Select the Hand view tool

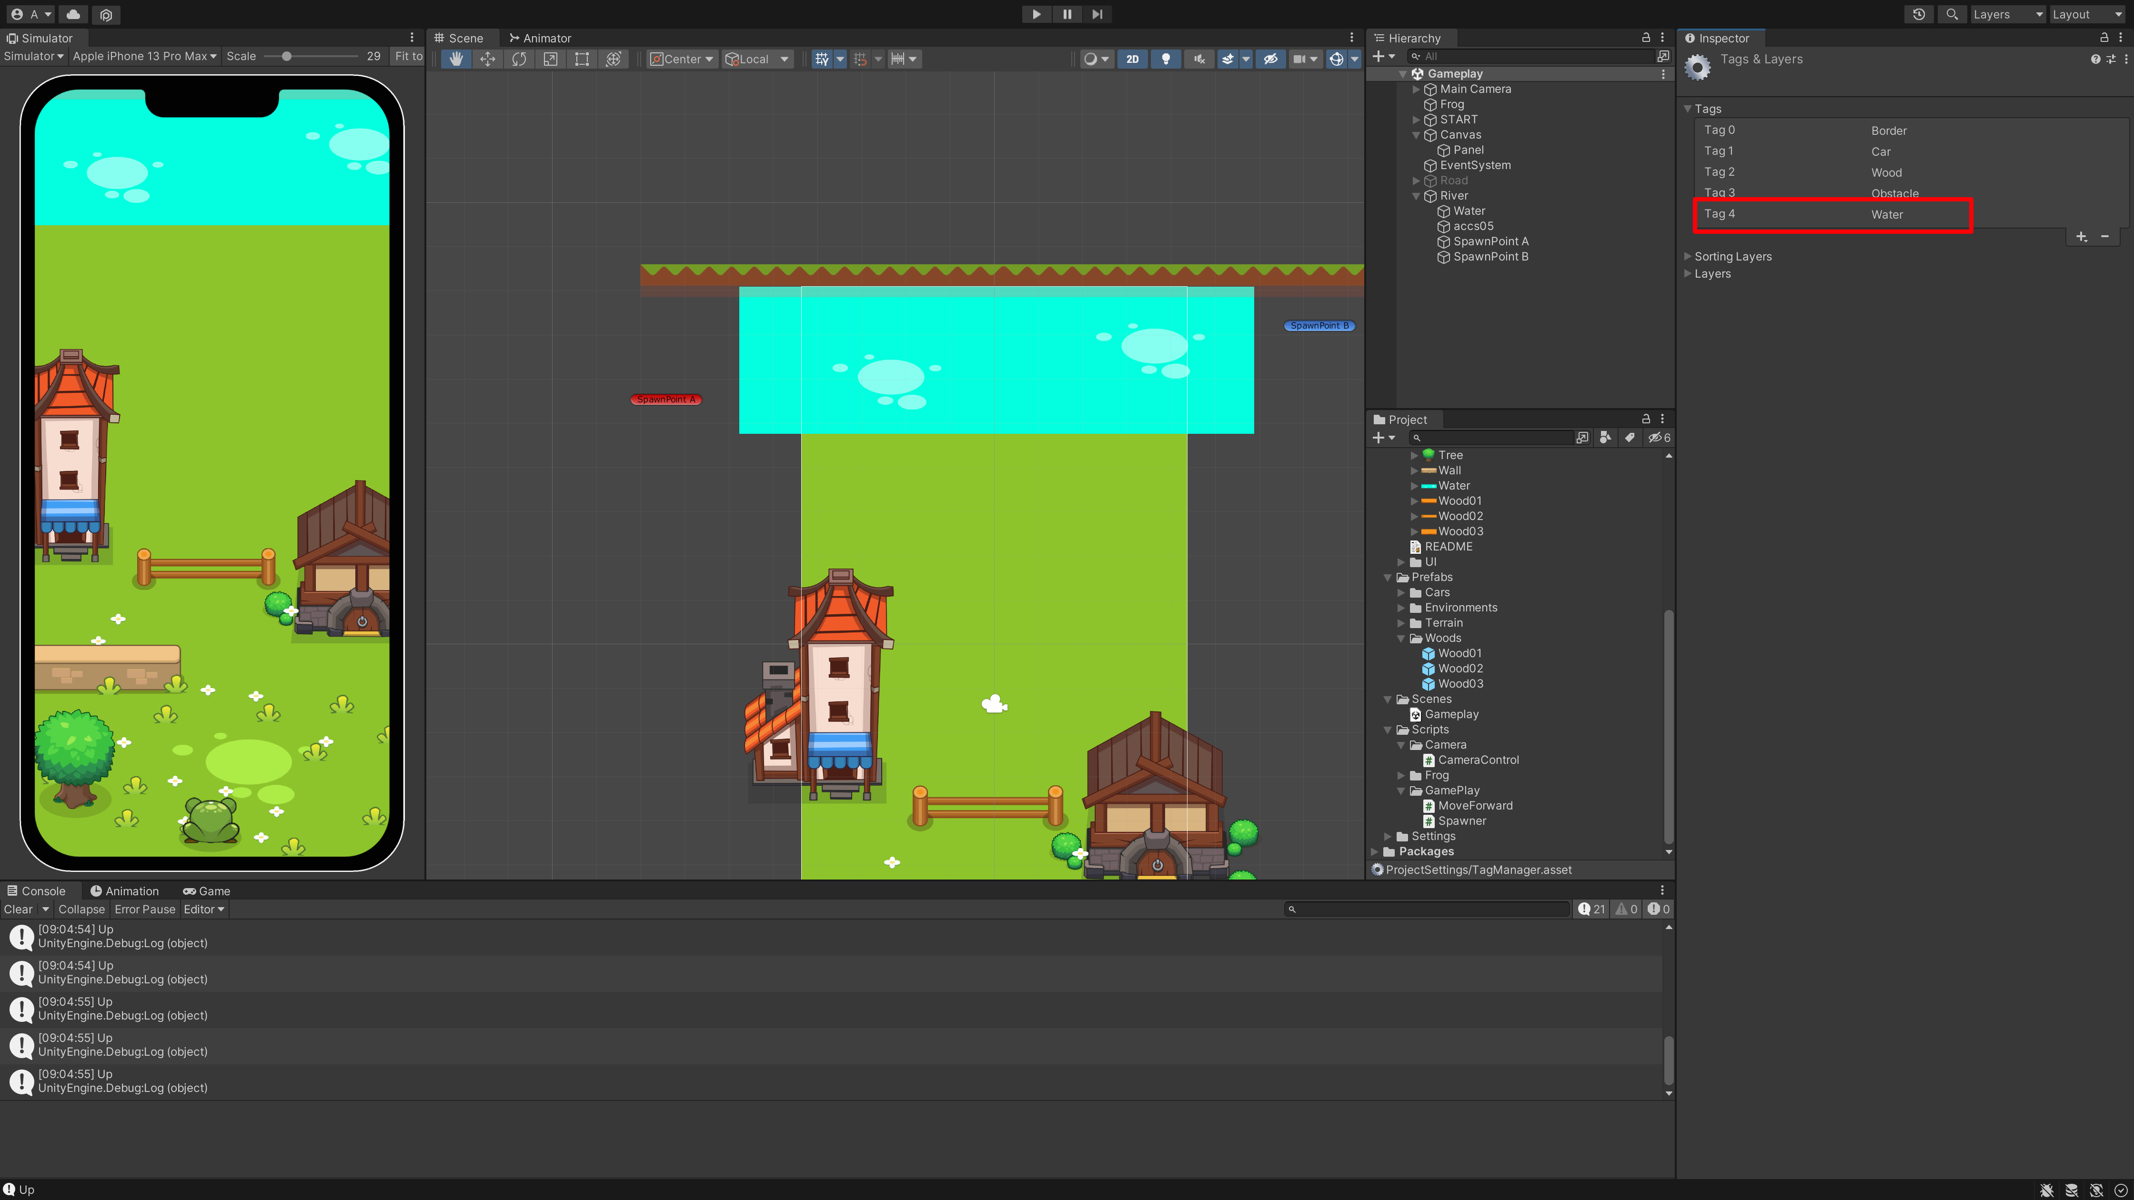click(x=456, y=59)
